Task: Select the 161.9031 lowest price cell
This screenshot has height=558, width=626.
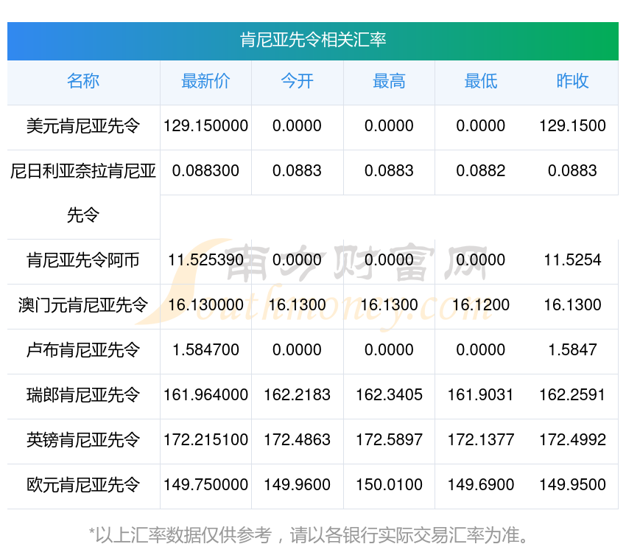Action: click(480, 395)
